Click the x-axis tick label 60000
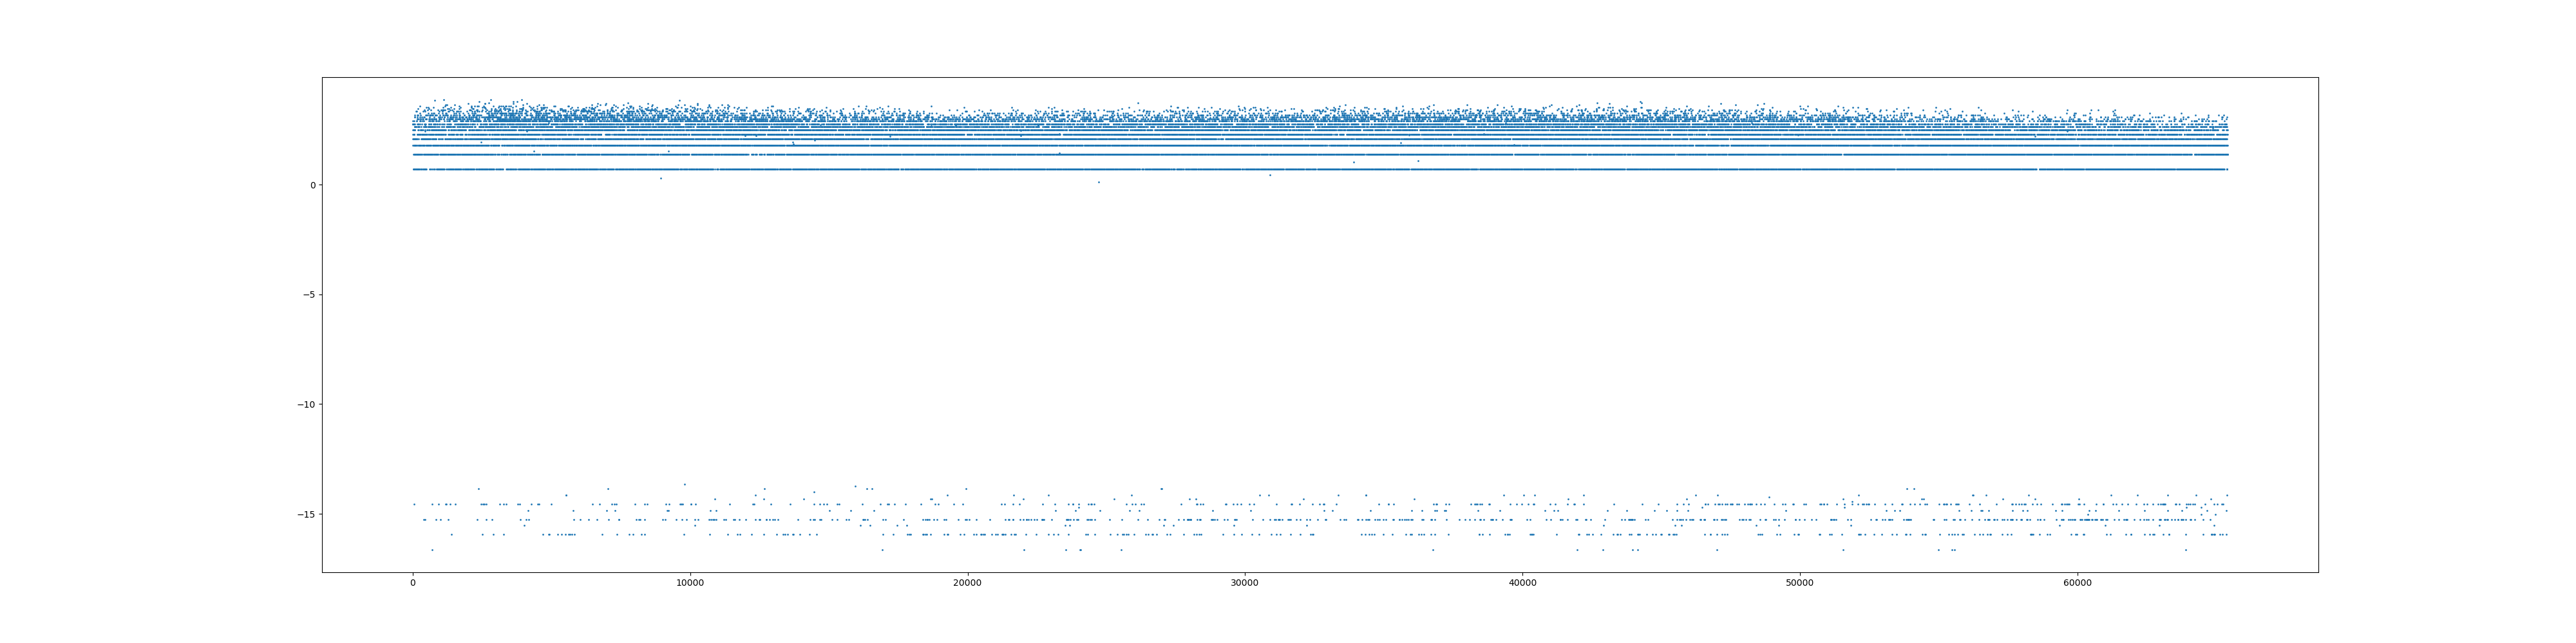 tap(2077, 583)
